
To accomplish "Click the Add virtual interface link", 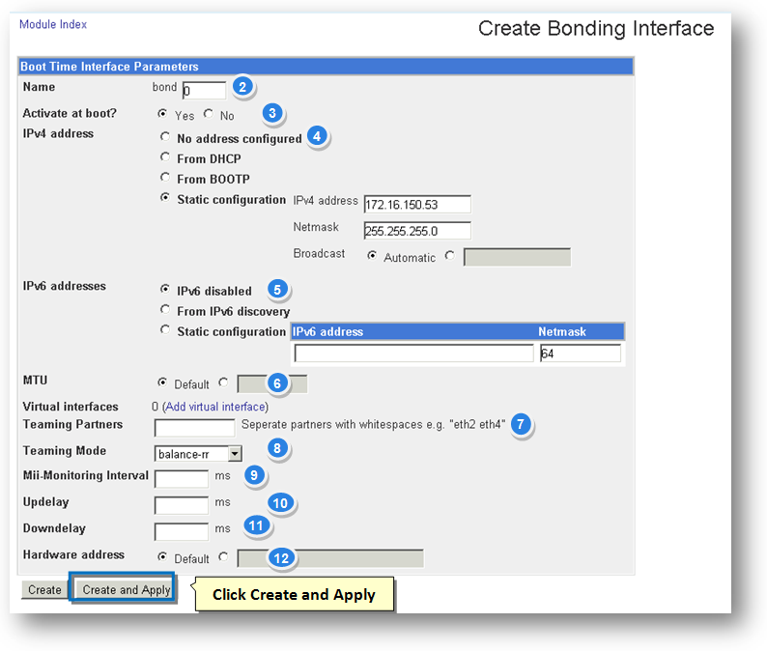I will (x=214, y=407).
